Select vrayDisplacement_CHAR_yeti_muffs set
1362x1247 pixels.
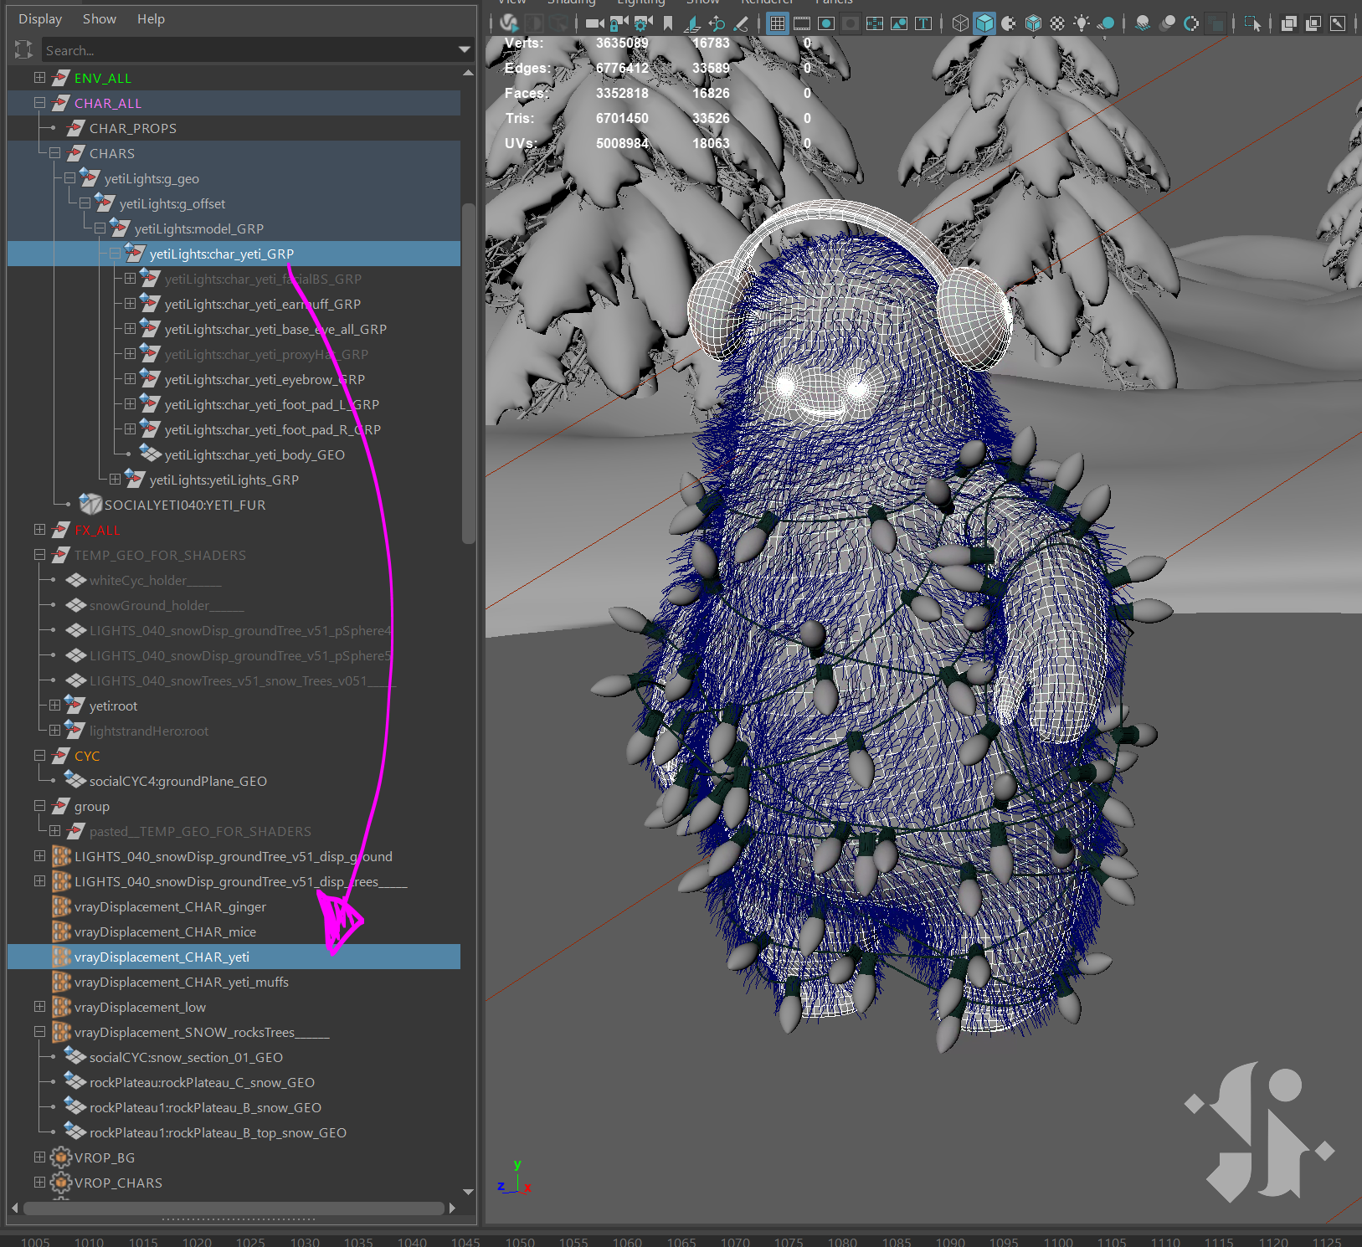pyautogui.click(x=181, y=982)
